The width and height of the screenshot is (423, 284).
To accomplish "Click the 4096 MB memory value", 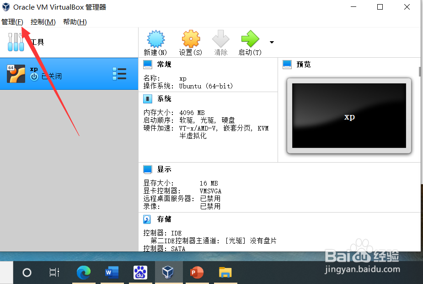I will pyautogui.click(x=192, y=113).
